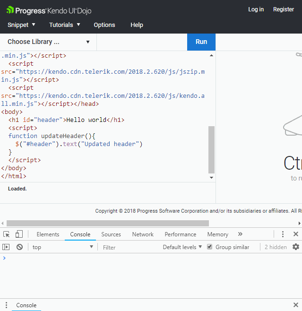Toggle the device toolbar icon

pos(19,234)
